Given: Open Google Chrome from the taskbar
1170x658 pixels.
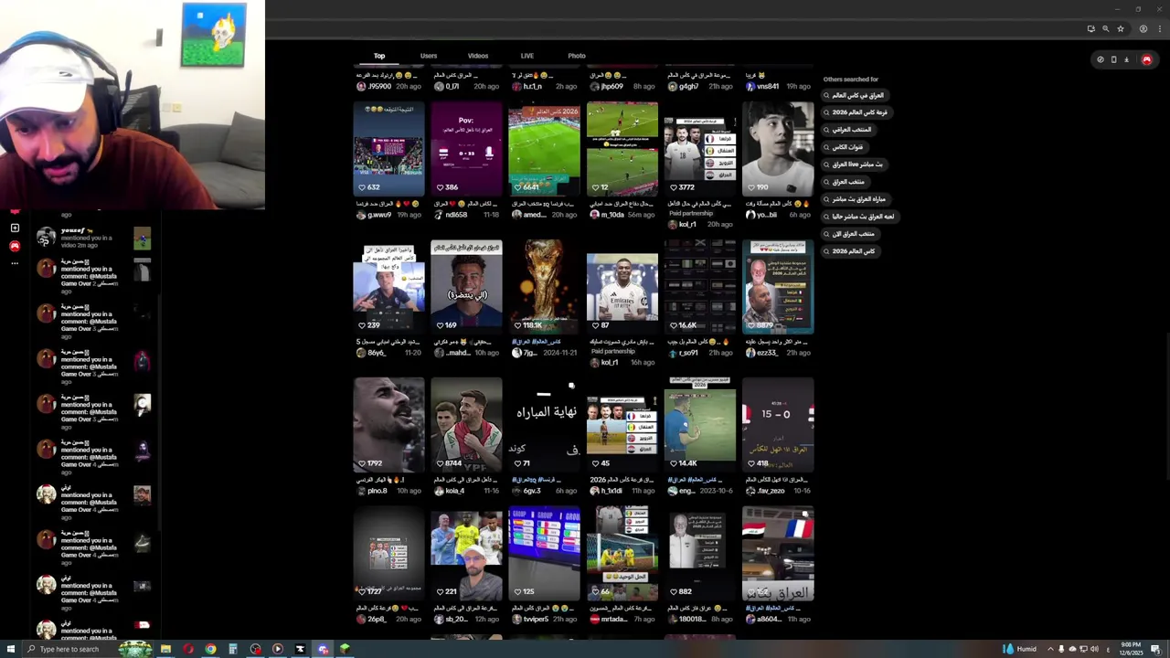Looking at the screenshot, I should [x=210, y=649].
